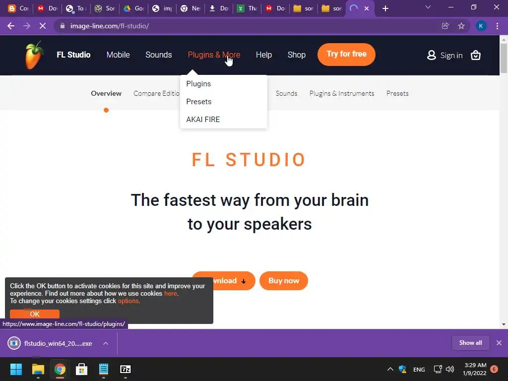
Task: Switch to Compare Editions sub-tab
Action: pos(156,93)
